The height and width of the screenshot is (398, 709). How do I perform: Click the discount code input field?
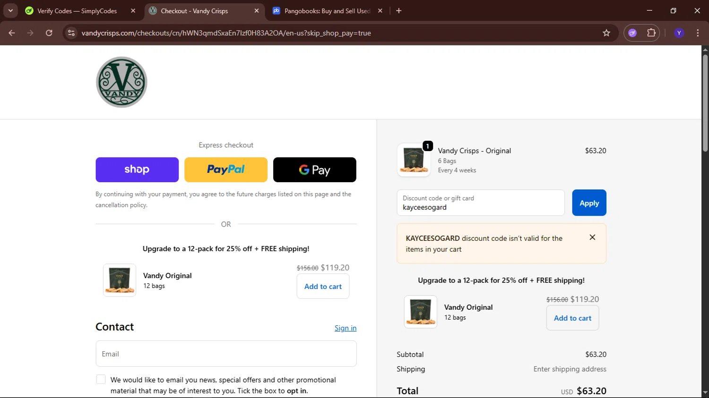coord(481,203)
